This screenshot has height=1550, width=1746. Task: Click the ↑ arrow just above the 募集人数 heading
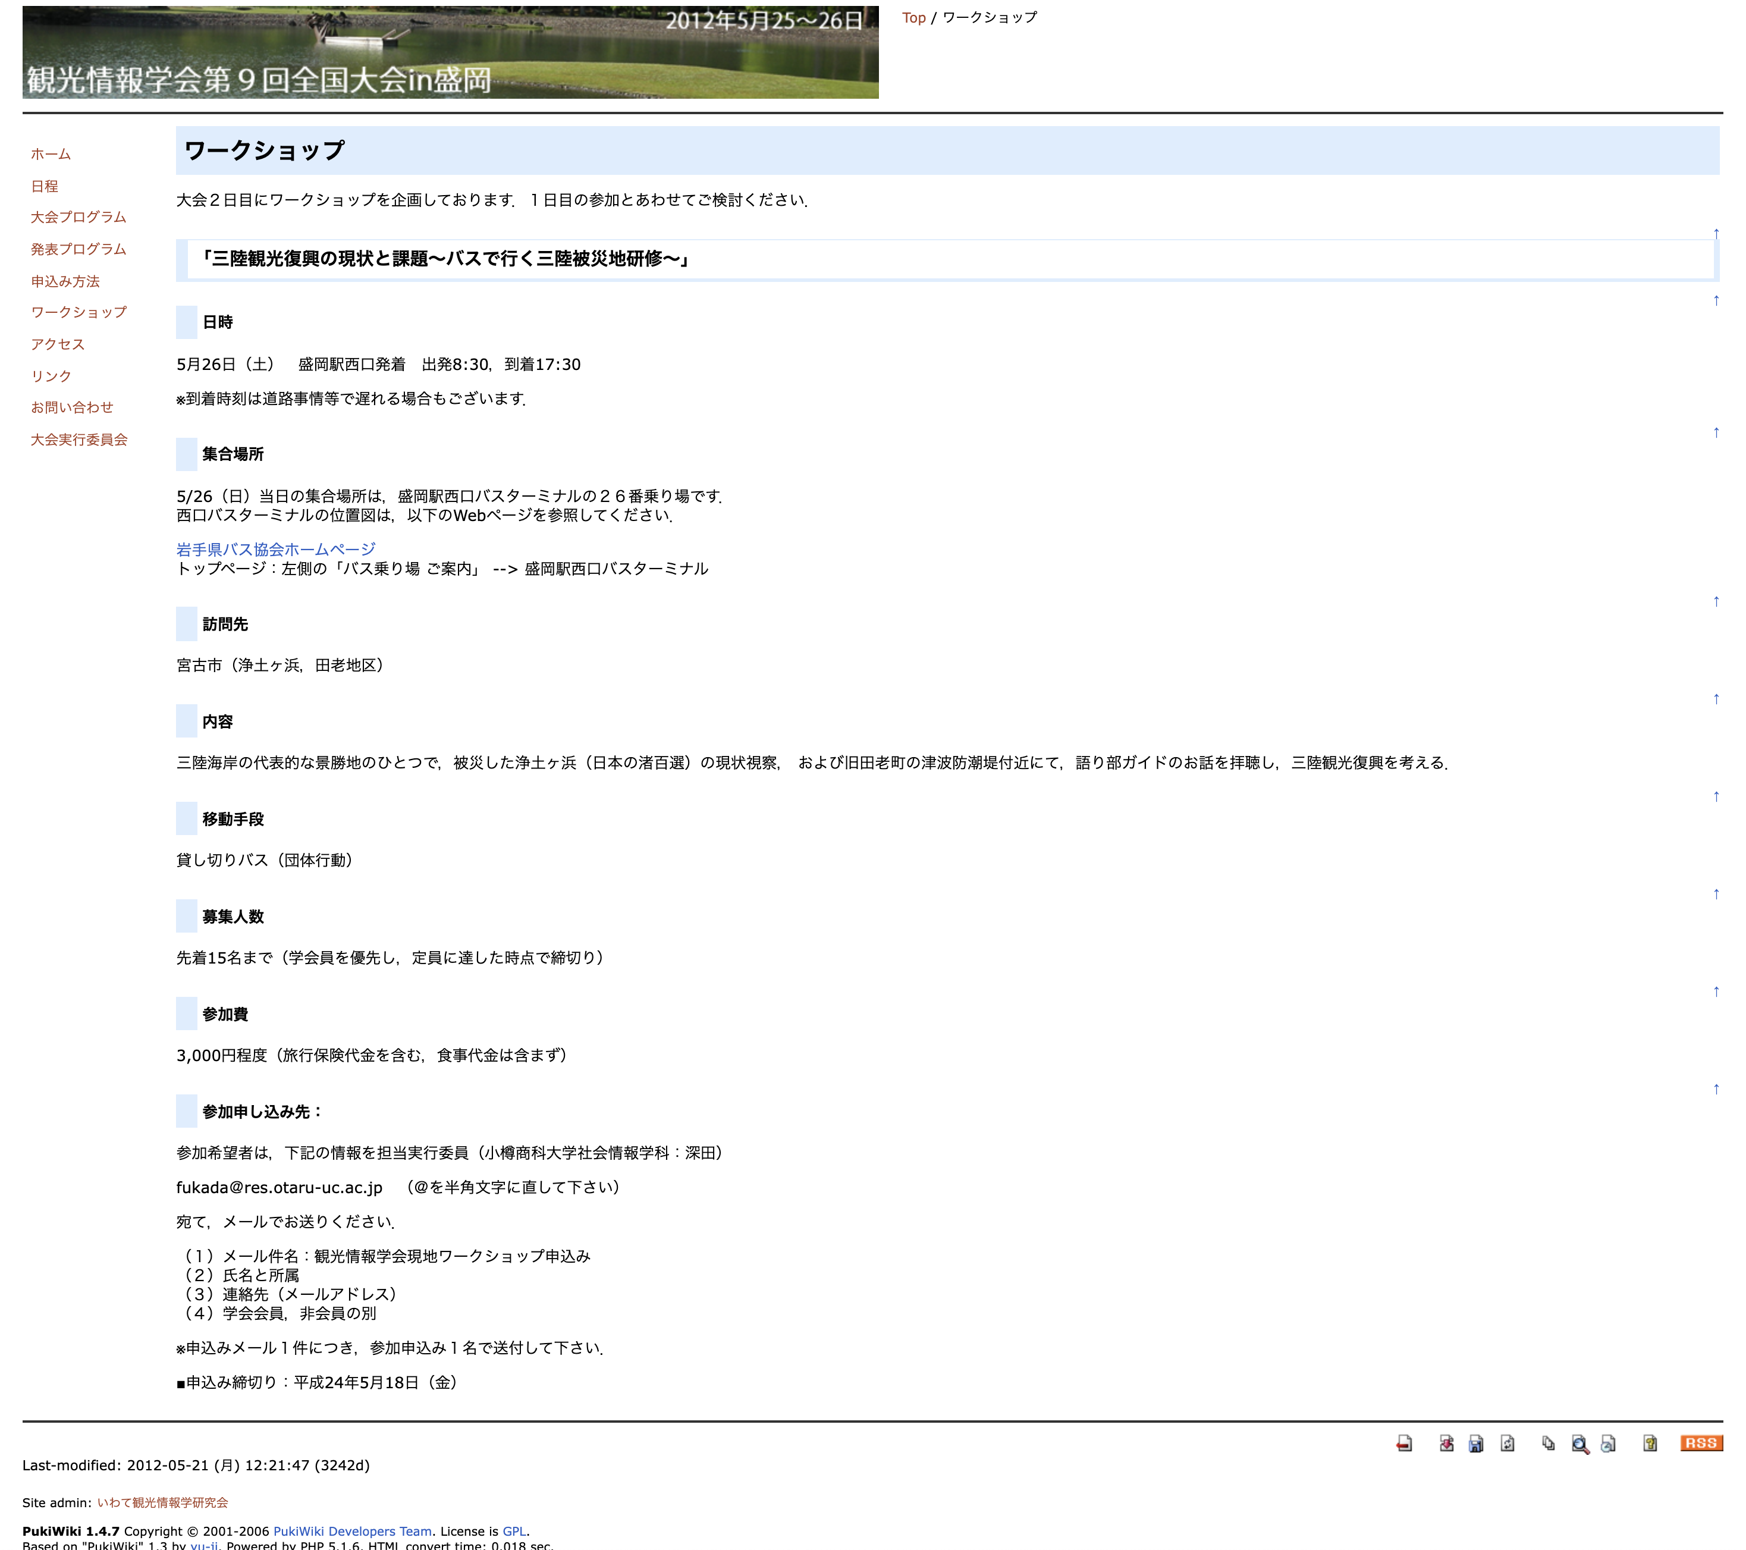[1715, 894]
